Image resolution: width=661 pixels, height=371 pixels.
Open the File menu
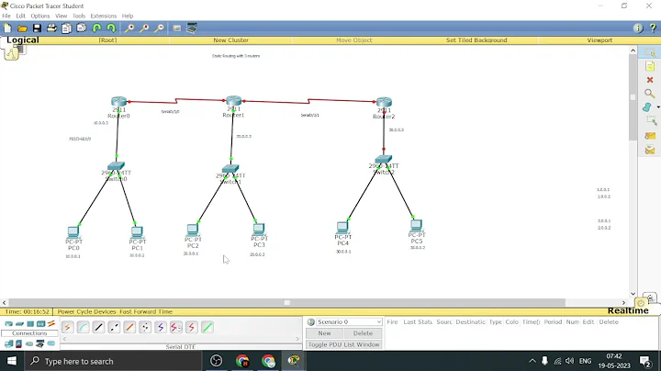click(x=6, y=16)
